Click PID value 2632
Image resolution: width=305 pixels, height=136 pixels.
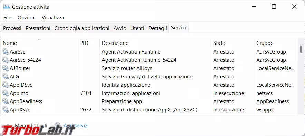click(86, 110)
